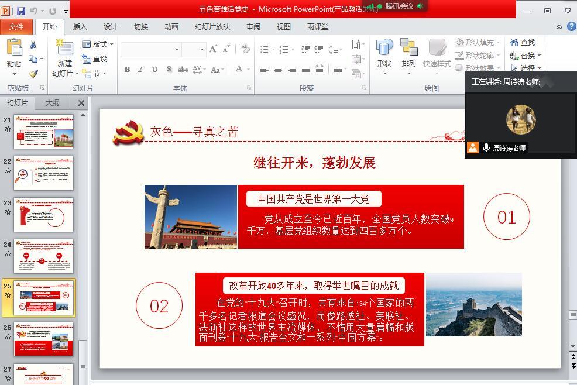Select slide 26 thumbnail
Screen dimensions: 577x385
pos(44,339)
